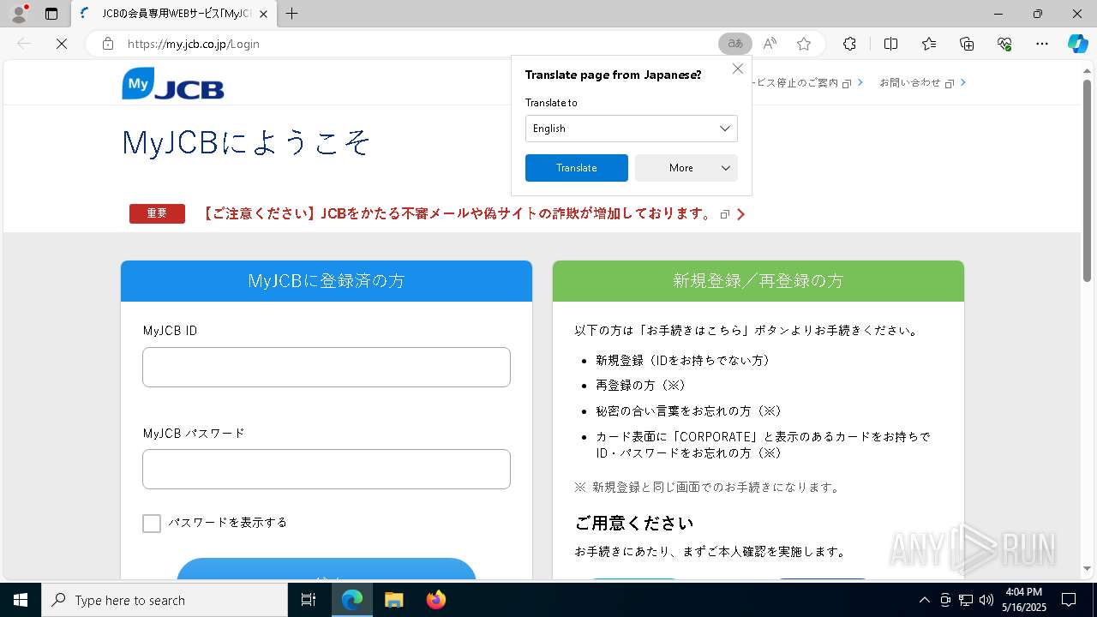Click the MyJCBにようこそ heading
The width and height of the screenshot is (1097, 617).
click(246, 142)
